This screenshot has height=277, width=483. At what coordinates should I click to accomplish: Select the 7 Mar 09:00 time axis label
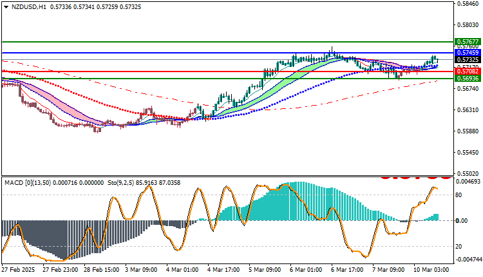tap(389, 270)
